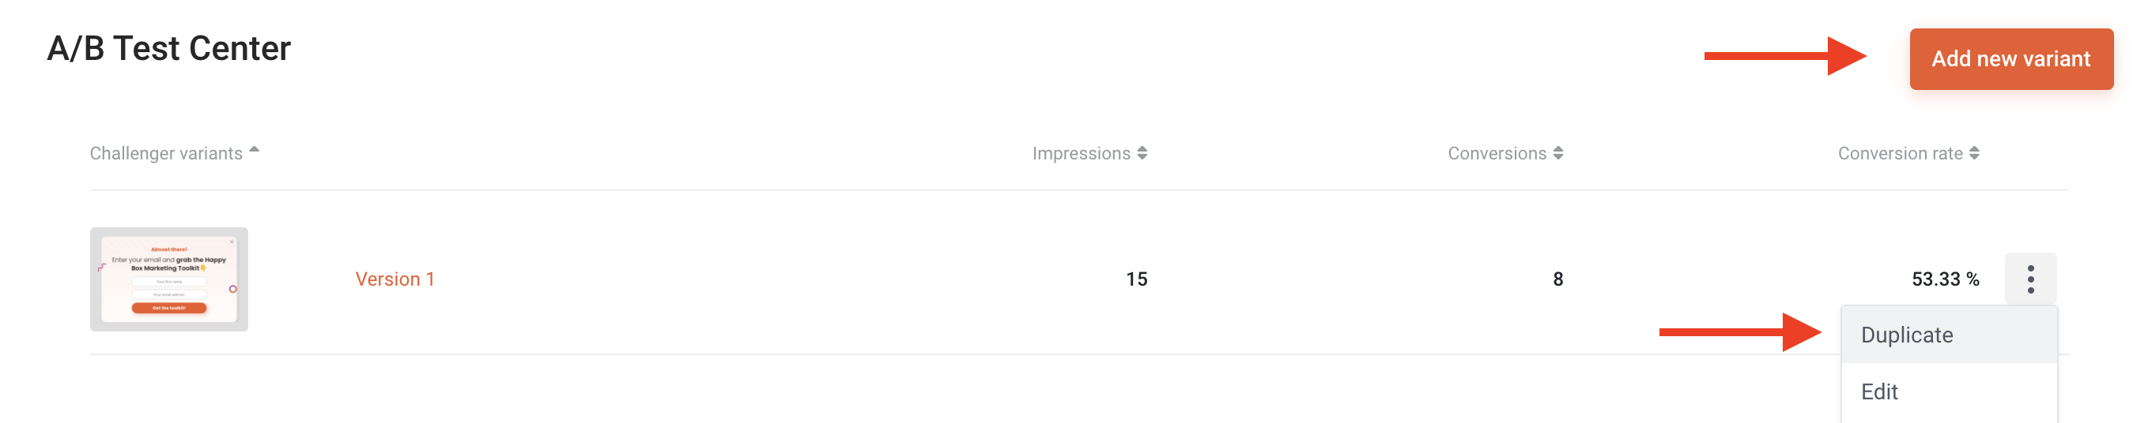Toggle the Challenger variants sort arrow
This screenshot has width=2152, height=423.
pos(254,150)
